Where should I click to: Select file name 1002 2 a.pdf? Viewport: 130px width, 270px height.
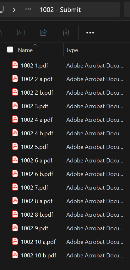[37, 79]
